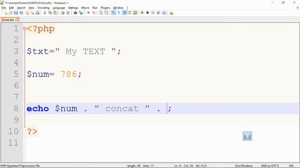Image resolution: width=300 pixels, height=168 pixels.
Task: Open the View menu
Action: pos(31,8)
